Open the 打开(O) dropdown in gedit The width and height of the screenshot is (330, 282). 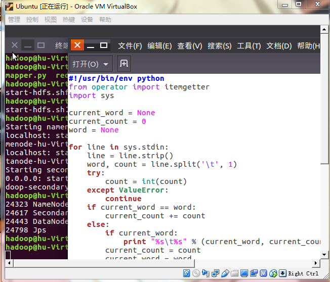click(91, 64)
